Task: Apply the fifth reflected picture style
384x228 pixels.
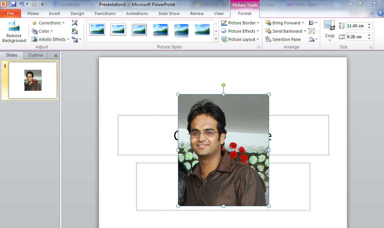Action: [181, 30]
